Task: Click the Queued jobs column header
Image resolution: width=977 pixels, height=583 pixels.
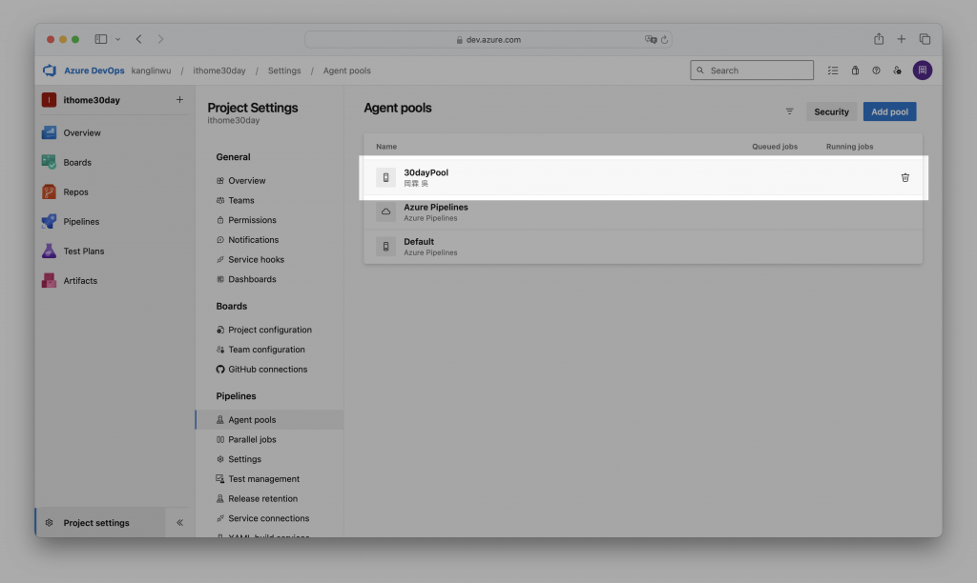Action: tap(775, 146)
